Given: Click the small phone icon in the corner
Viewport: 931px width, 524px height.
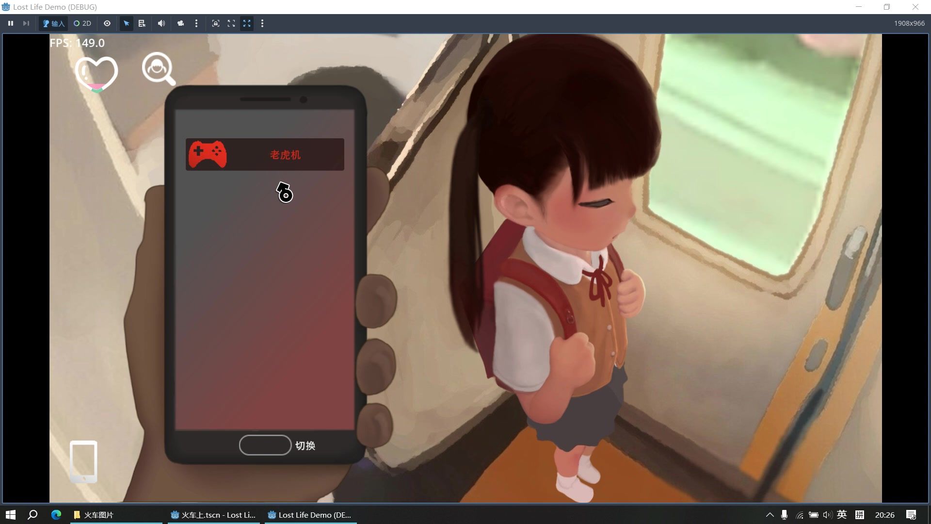Looking at the screenshot, I should pos(83,461).
